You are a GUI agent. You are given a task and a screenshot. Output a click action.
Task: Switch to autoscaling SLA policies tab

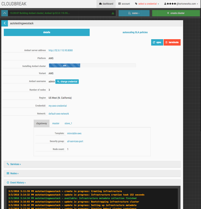point(135,32)
